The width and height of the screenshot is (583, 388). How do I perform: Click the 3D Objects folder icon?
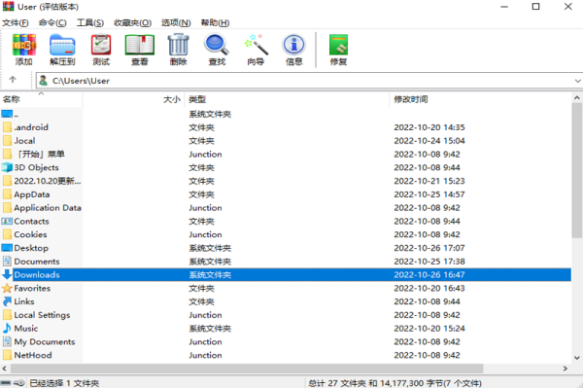pos(7,167)
